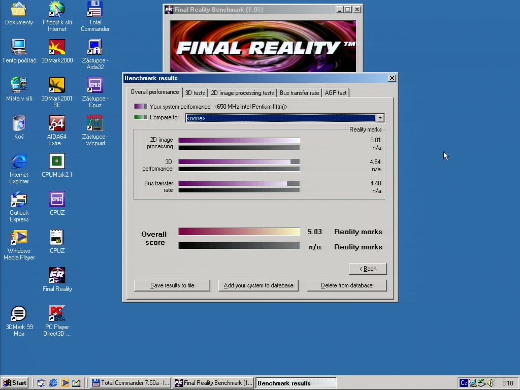Click the Final Reality banner image

point(263,46)
